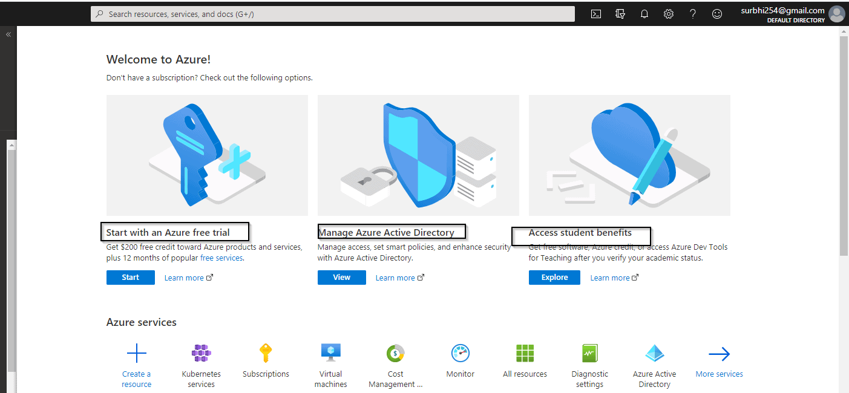Open Diagnostic settings service

coord(589,353)
